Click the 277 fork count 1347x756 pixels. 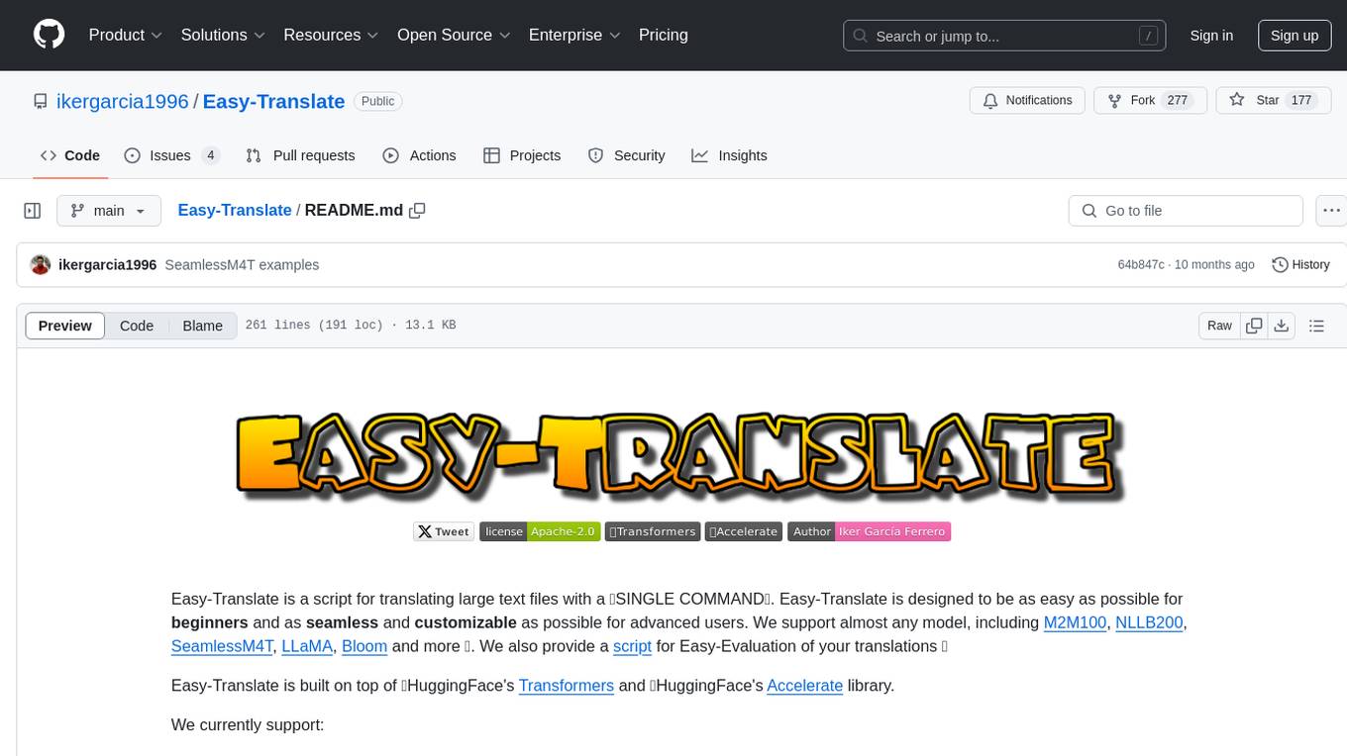pos(1178,101)
